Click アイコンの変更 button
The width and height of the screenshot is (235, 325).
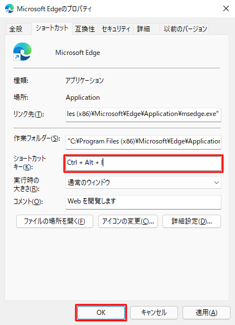pos(128,221)
